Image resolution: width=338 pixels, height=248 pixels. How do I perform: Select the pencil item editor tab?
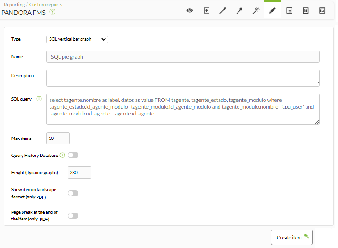tap(273, 10)
